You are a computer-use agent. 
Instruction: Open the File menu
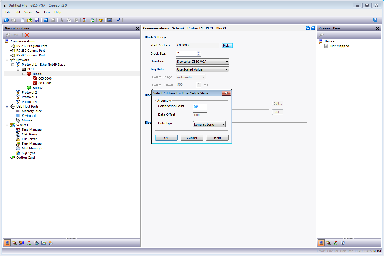pyautogui.click(x=8, y=12)
